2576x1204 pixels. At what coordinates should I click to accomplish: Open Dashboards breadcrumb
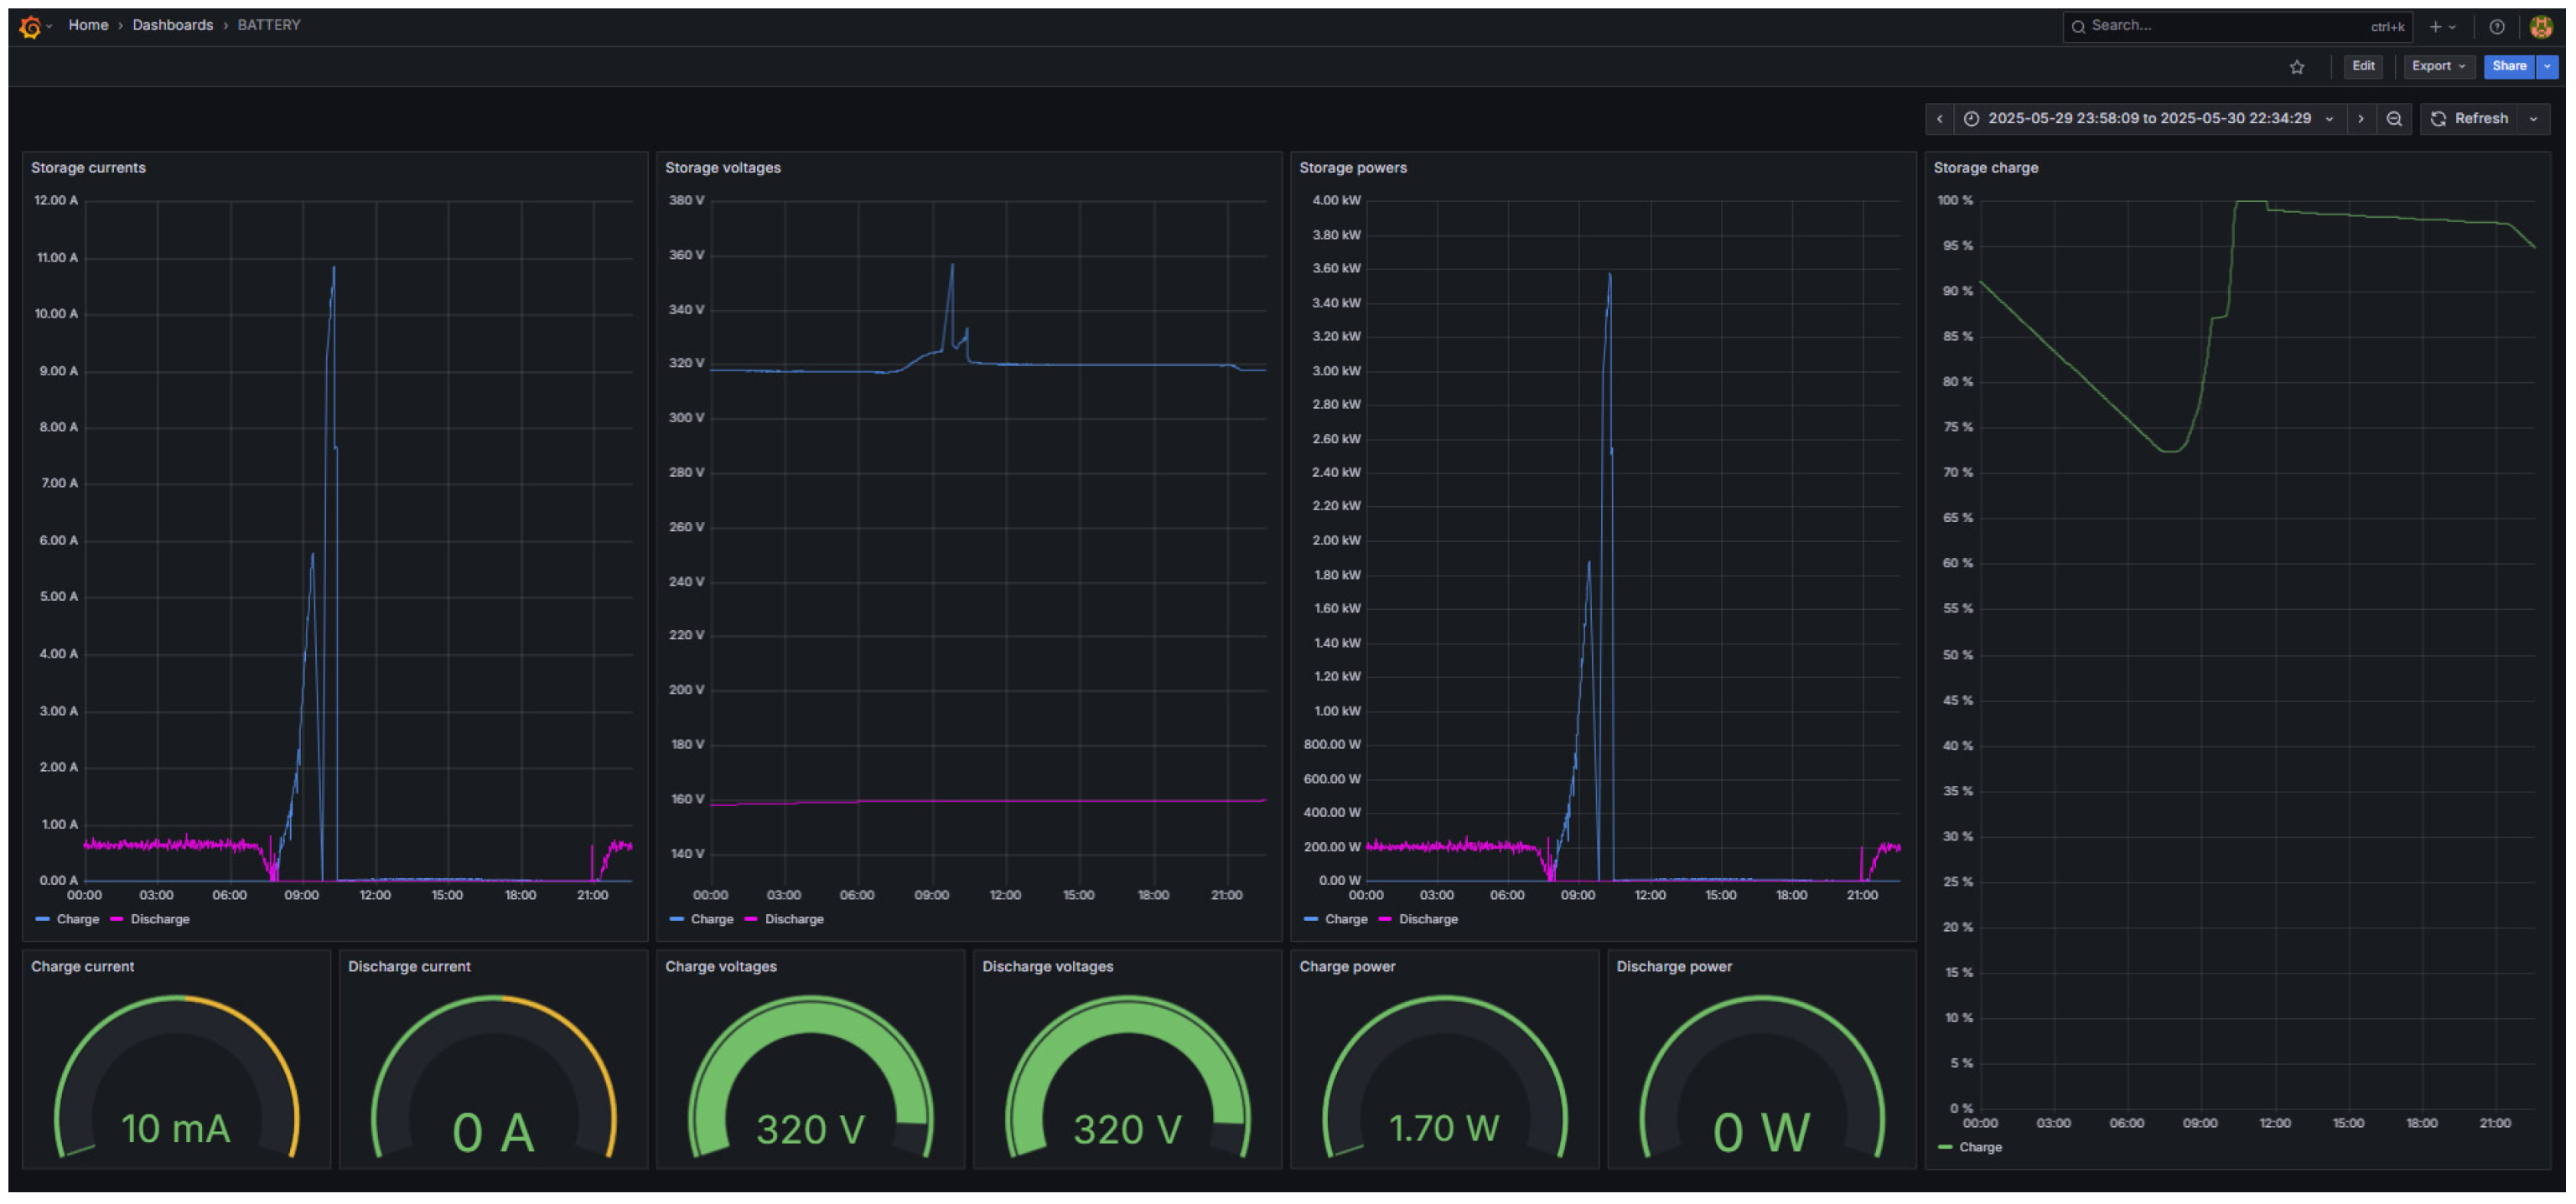(172, 26)
